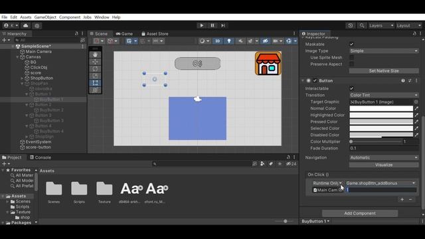Click the Normal Color swatch

381,108
